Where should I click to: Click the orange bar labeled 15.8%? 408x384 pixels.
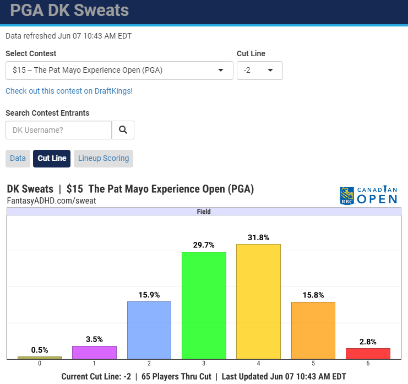(313, 331)
